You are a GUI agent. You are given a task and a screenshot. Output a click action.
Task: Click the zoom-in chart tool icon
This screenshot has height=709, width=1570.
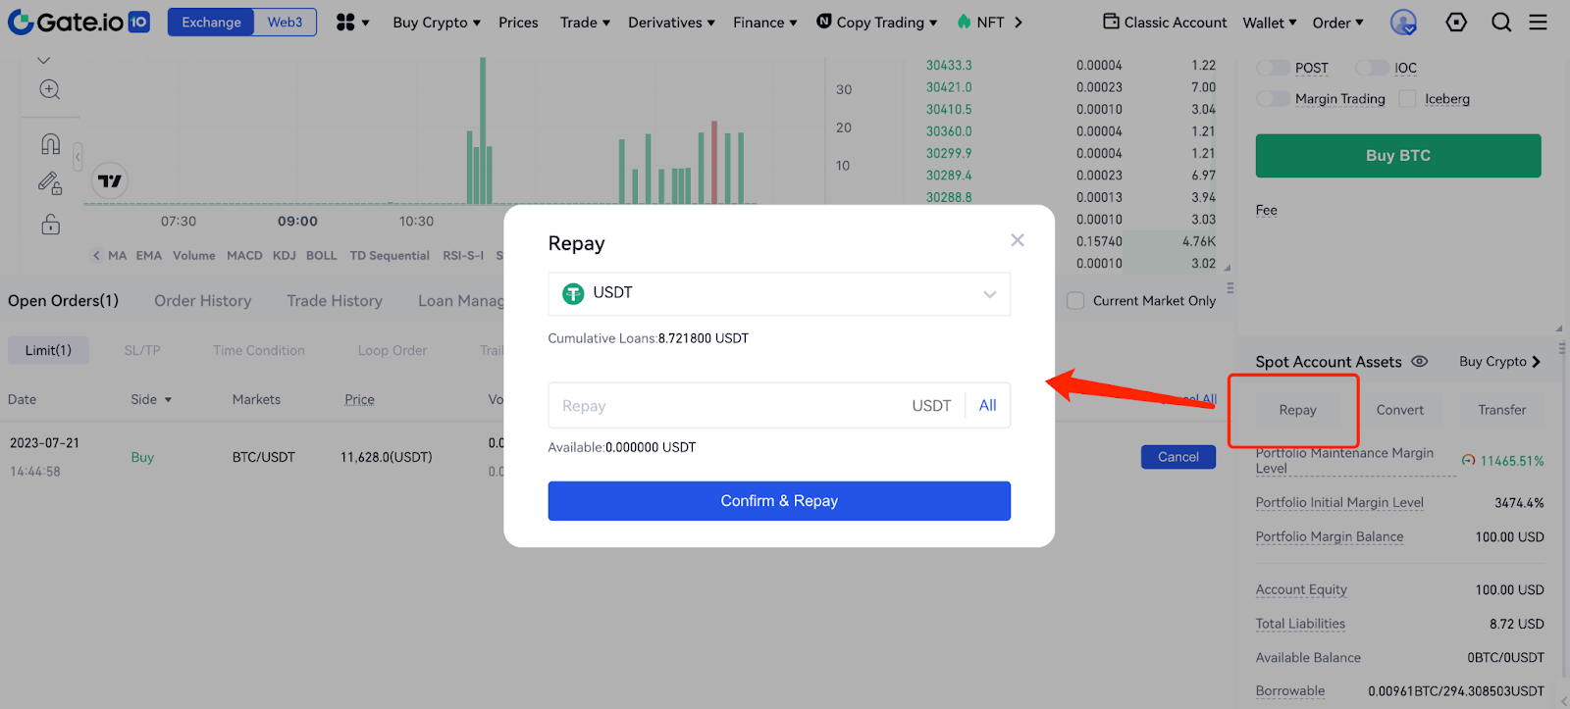(x=50, y=90)
